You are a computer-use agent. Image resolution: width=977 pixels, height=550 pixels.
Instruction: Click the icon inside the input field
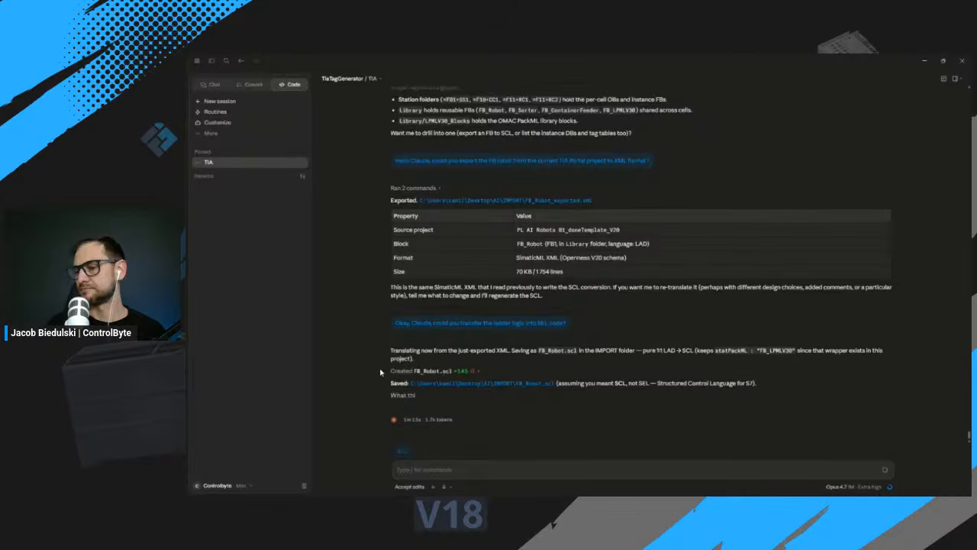885,470
